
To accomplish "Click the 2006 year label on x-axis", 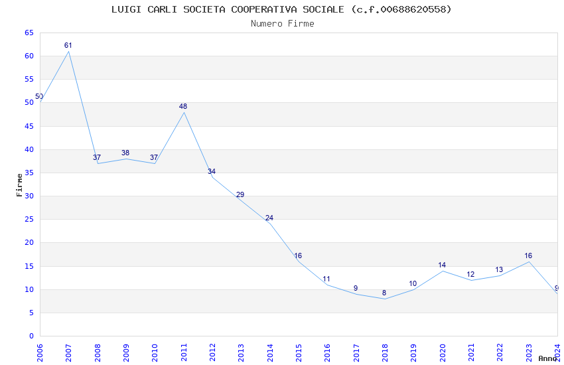I will (x=40, y=353).
